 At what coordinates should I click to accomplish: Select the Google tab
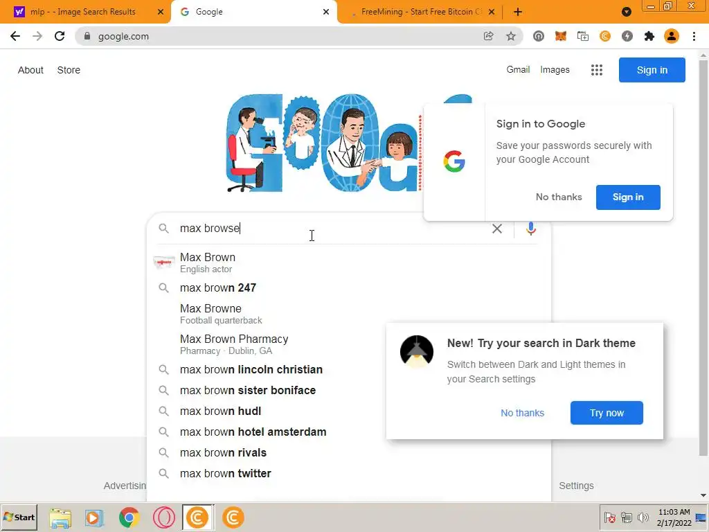pyautogui.click(x=254, y=12)
